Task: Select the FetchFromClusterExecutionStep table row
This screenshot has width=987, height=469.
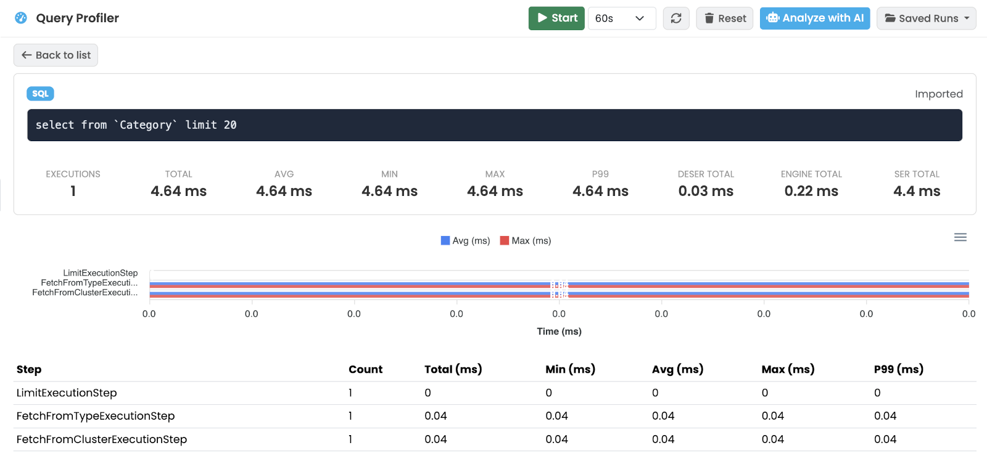Action: pos(495,439)
